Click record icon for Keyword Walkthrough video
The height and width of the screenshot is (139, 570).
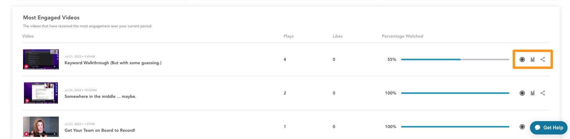coord(522,59)
